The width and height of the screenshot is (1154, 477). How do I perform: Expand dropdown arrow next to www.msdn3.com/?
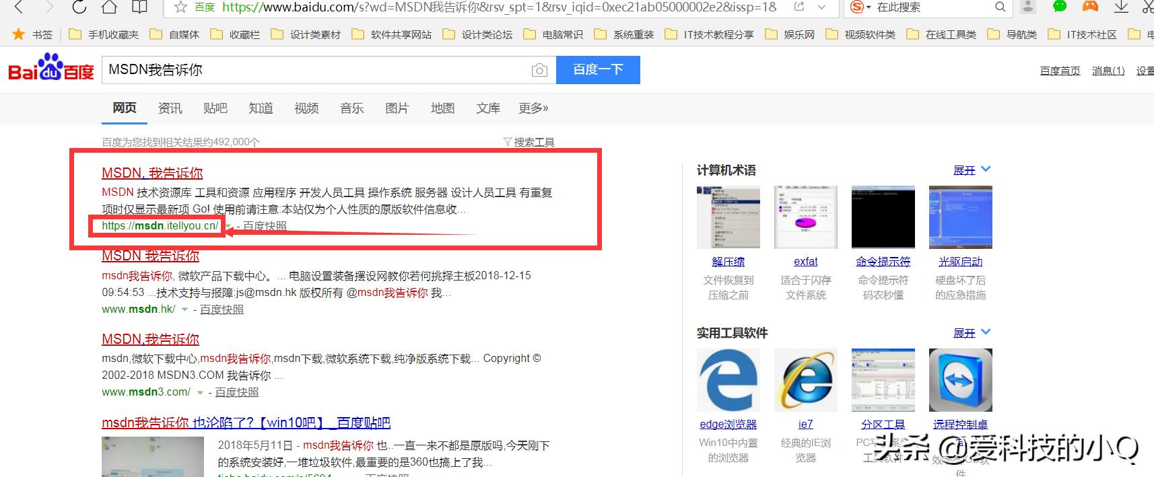point(200,392)
